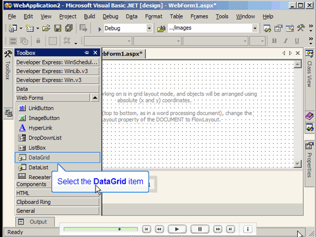The width and height of the screenshot is (316, 237).
Task: Open the Debug configuration dropdown
Action: [149, 28]
